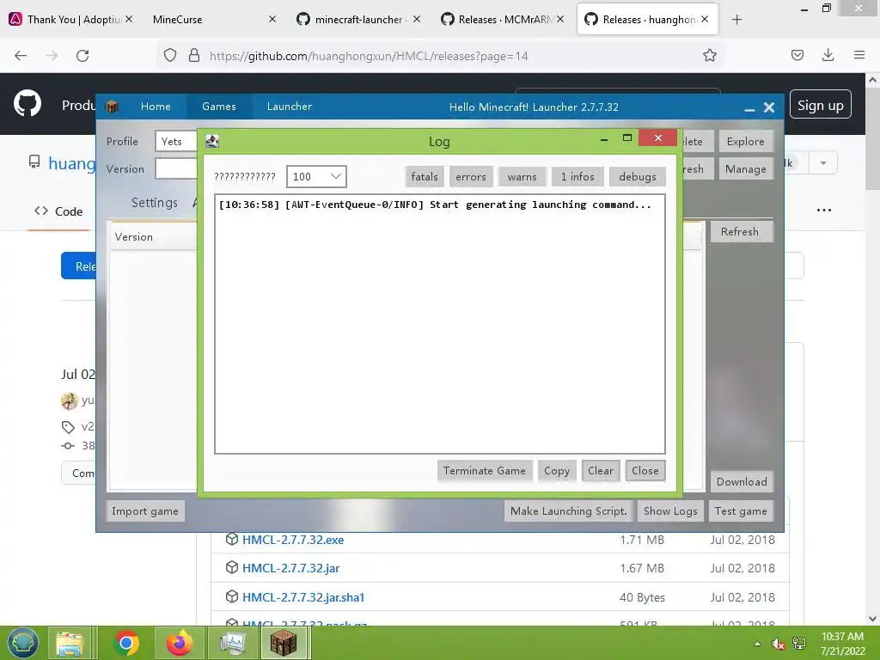Click the HMCL chest icon in launcher title bar
The image size is (880, 660).
(x=112, y=107)
